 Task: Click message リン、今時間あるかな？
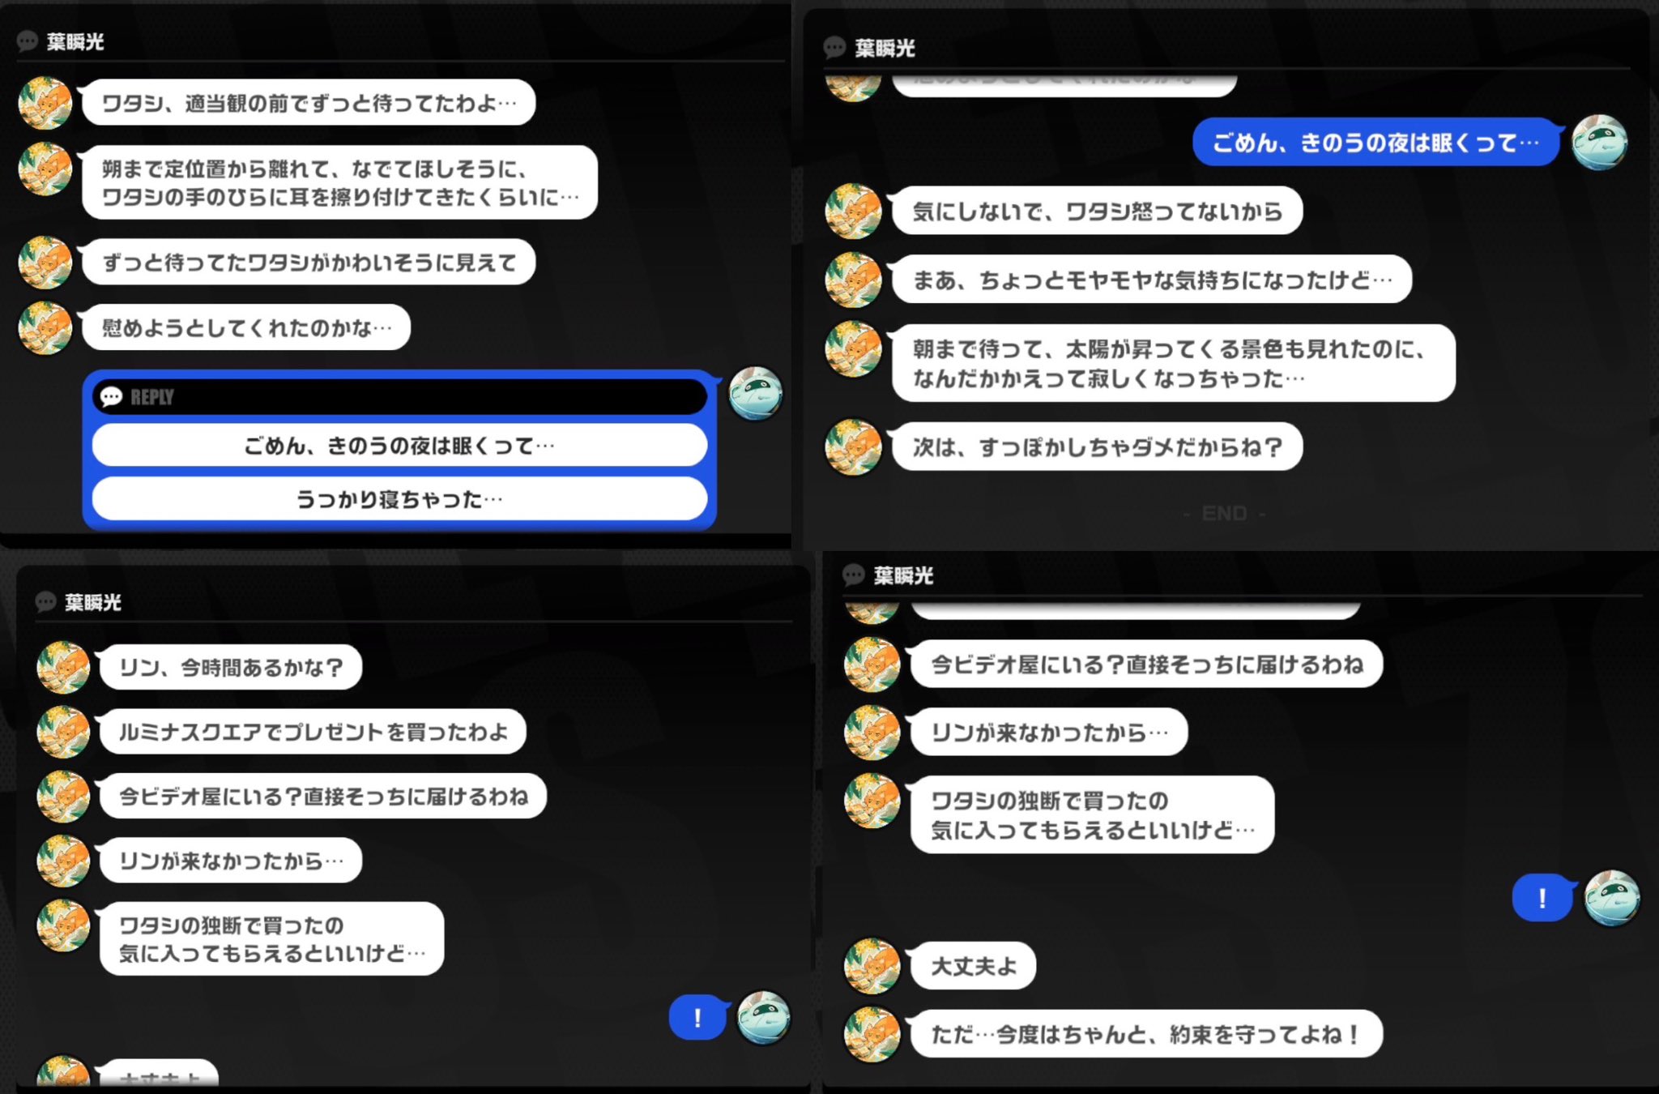tap(231, 667)
